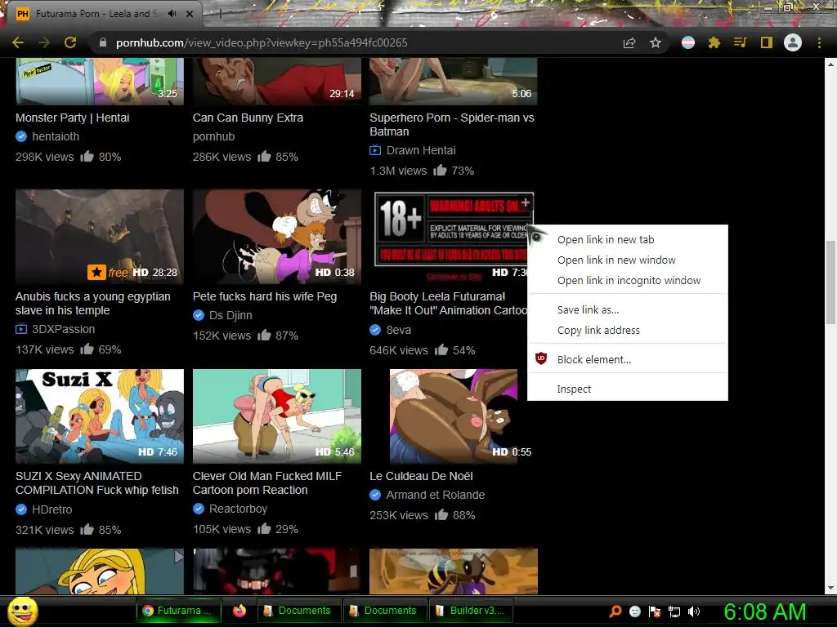Screen dimensions: 837x627
Task: Open the 3DXPassion channel link
Action: click(63, 329)
